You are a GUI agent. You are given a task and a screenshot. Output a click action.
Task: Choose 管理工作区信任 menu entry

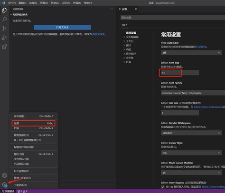pyautogui.click(x=33, y=178)
